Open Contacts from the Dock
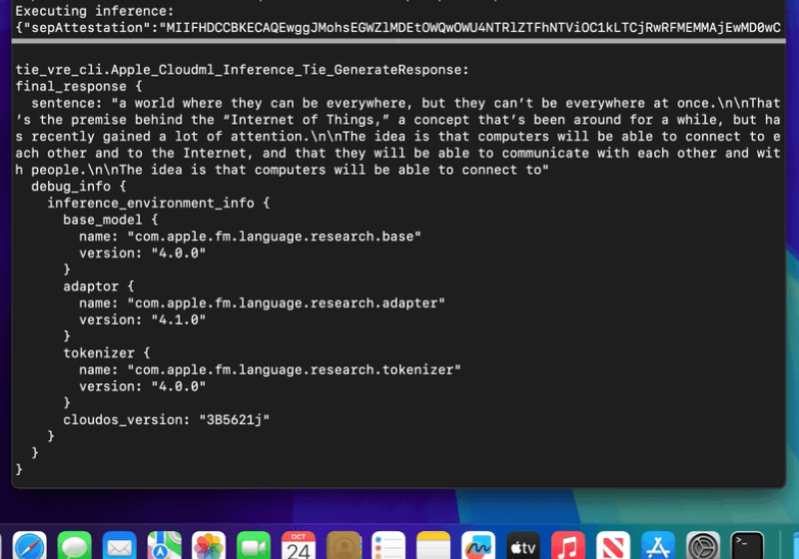The width and height of the screenshot is (799, 559). tap(344, 546)
